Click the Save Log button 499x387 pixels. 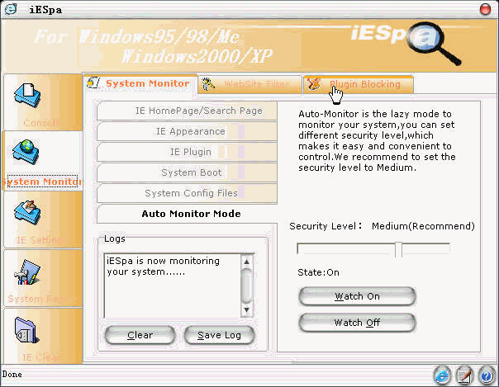[x=219, y=335]
